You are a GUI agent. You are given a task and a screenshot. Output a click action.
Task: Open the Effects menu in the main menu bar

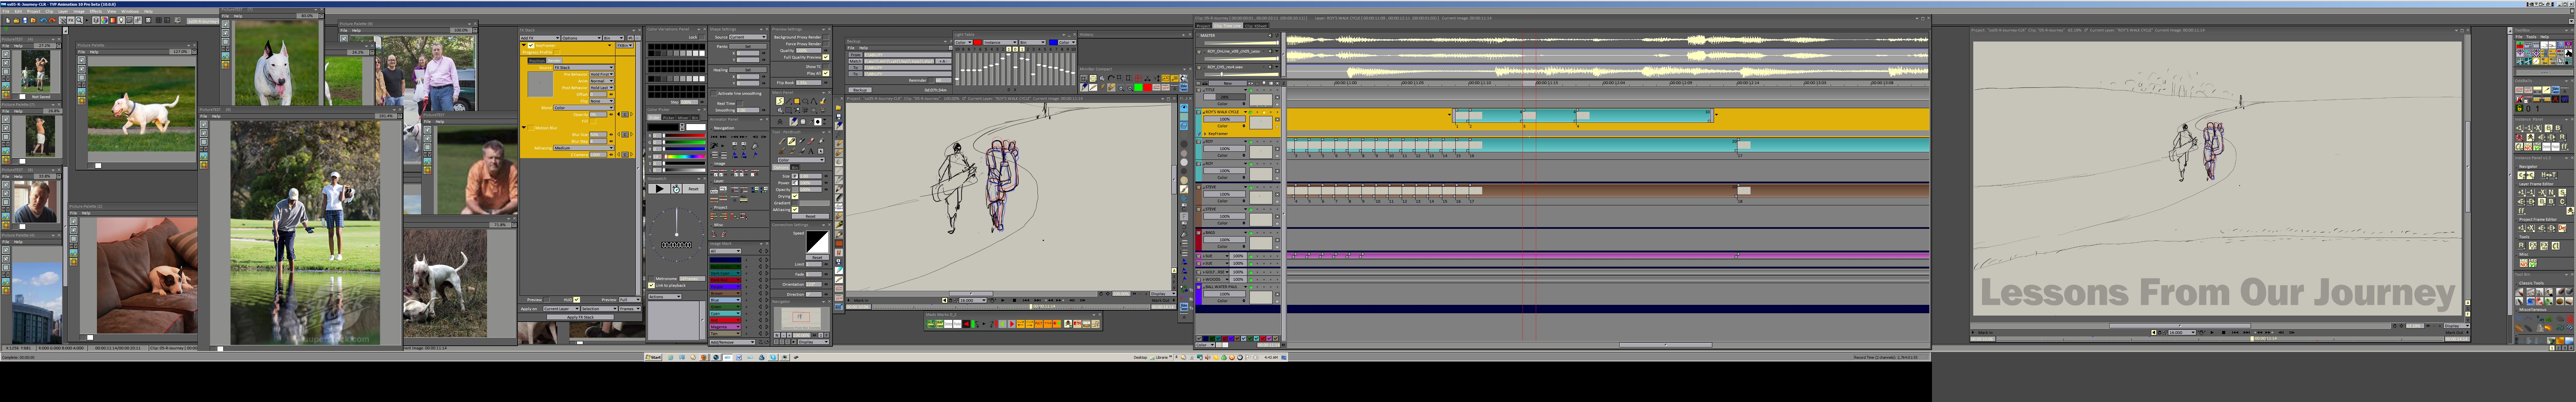(x=96, y=11)
